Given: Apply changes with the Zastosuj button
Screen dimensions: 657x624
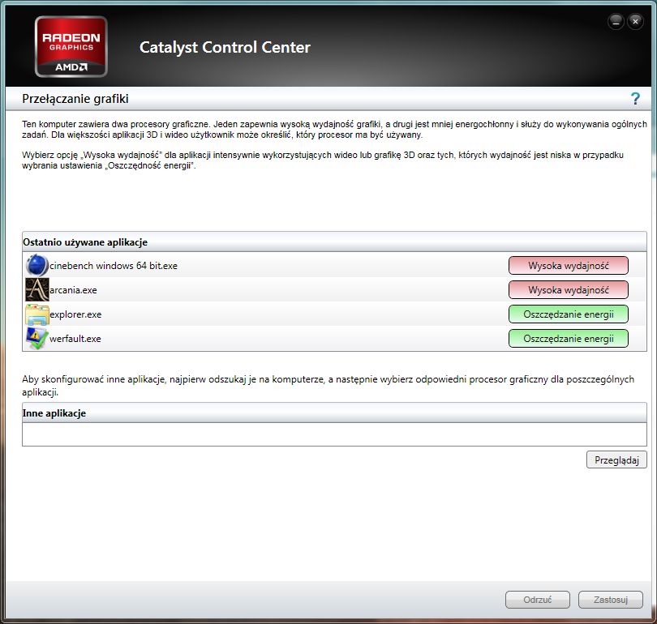Looking at the screenshot, I should click(x=611, y=600).
